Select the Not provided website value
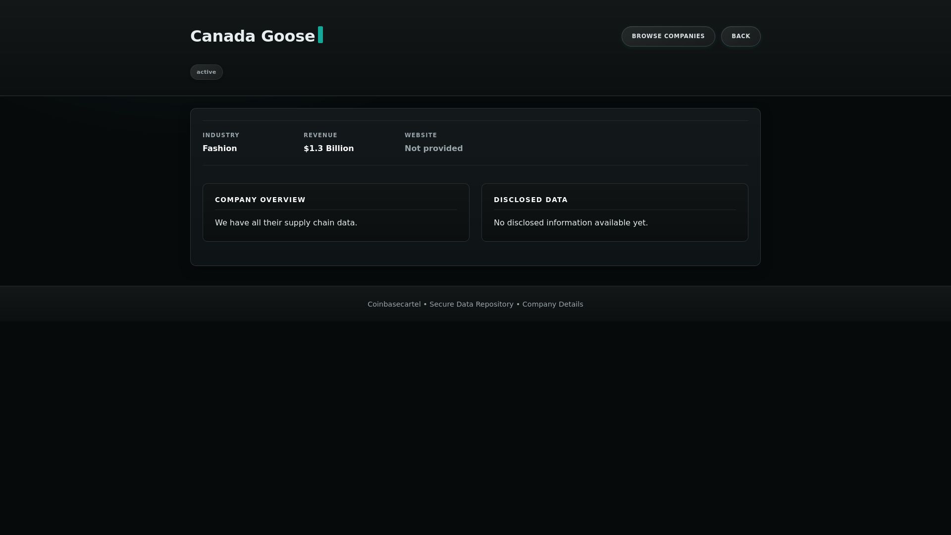The height and width of the screenshot is (535, 951). click(433, 149)
